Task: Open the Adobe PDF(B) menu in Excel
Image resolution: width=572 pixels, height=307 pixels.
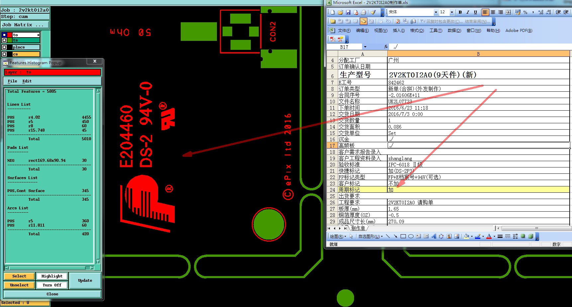Action: click(519, 31)
